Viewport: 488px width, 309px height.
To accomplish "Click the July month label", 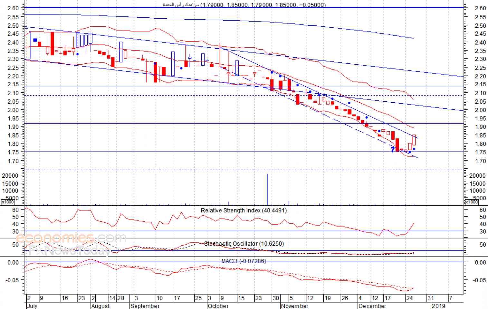I will [32, 306].
